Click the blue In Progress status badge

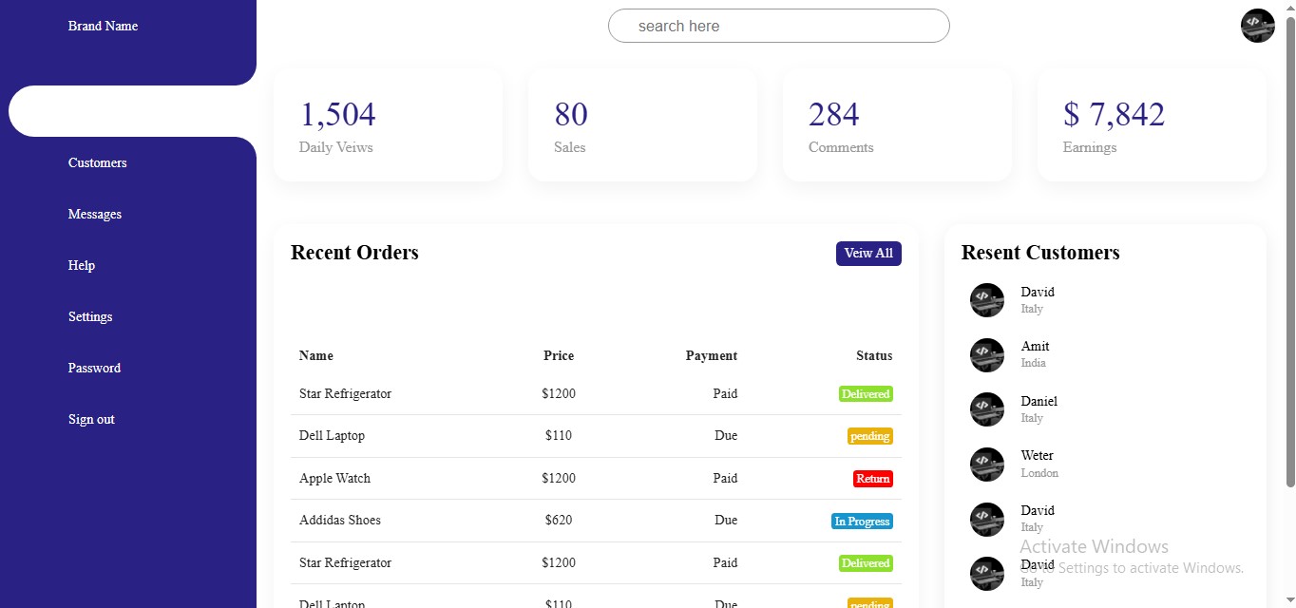pyautogui.click(x=862, y=522)
